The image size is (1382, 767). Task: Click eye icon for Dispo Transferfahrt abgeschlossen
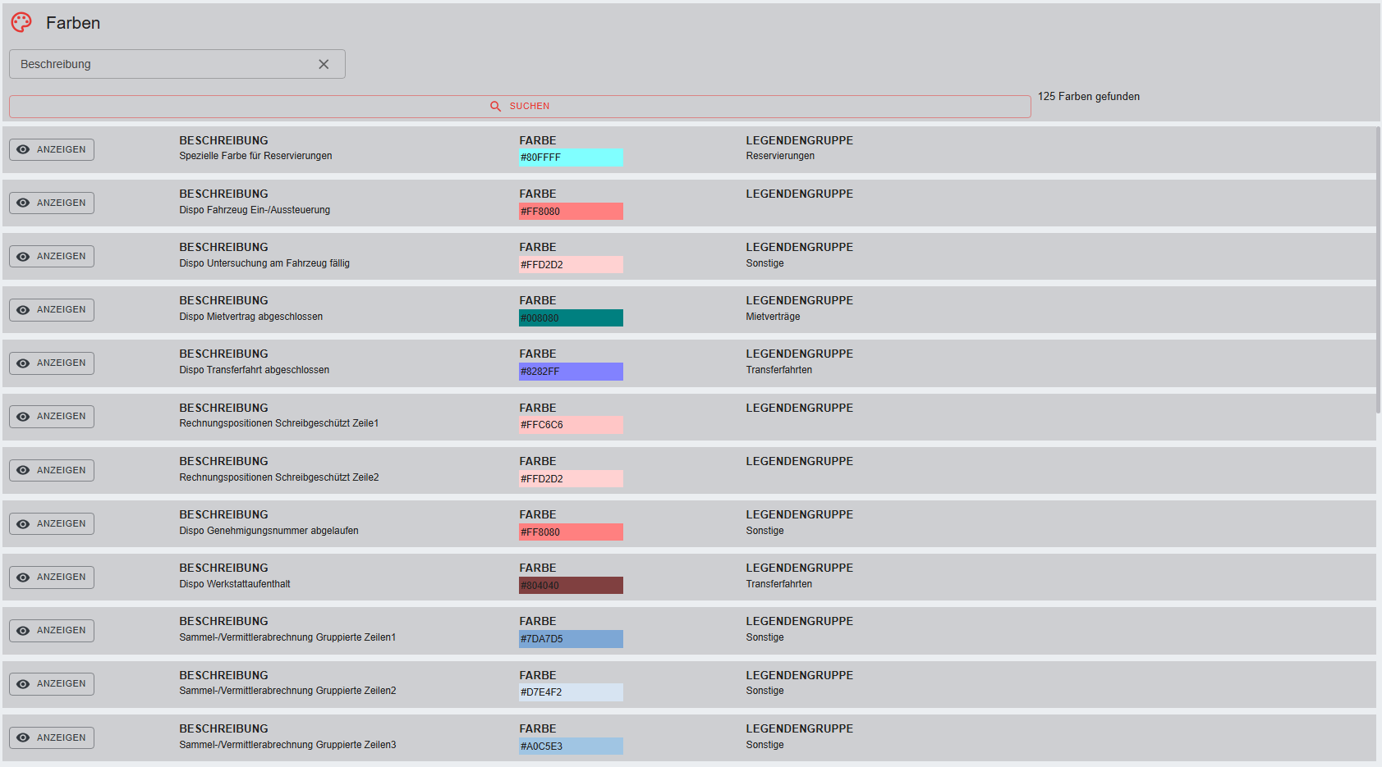point(23,363)
